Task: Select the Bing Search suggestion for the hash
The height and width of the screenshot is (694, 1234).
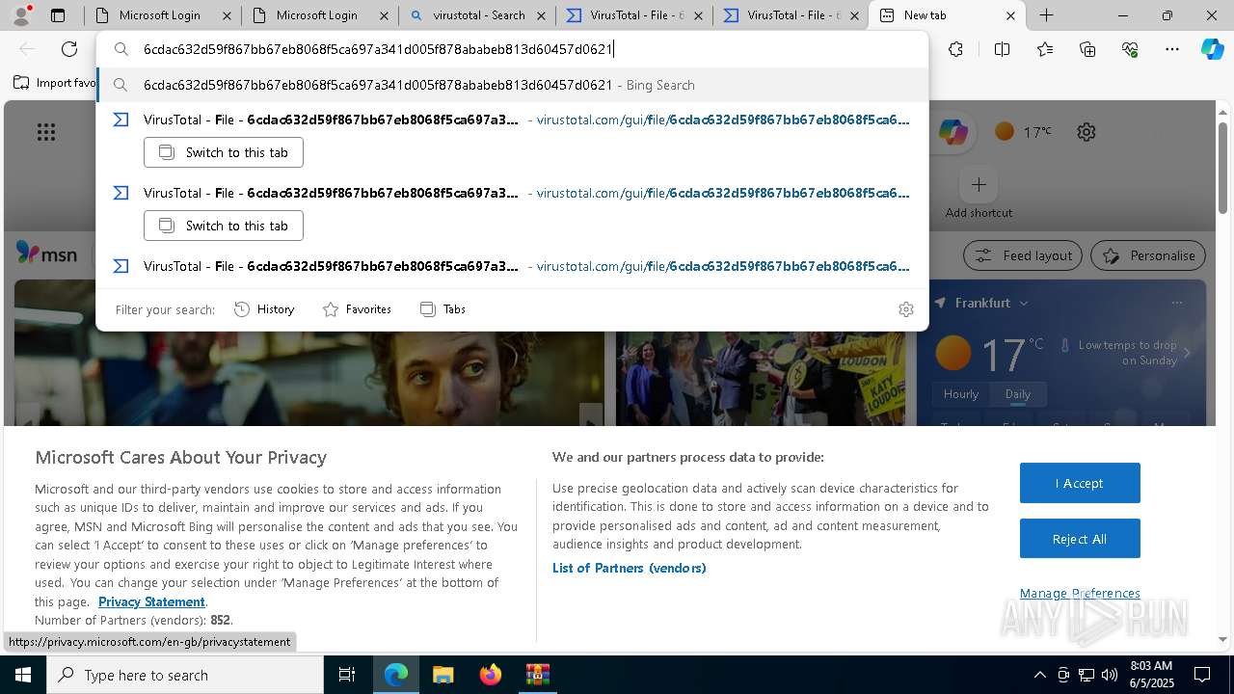Action: [x=512, y=85]
